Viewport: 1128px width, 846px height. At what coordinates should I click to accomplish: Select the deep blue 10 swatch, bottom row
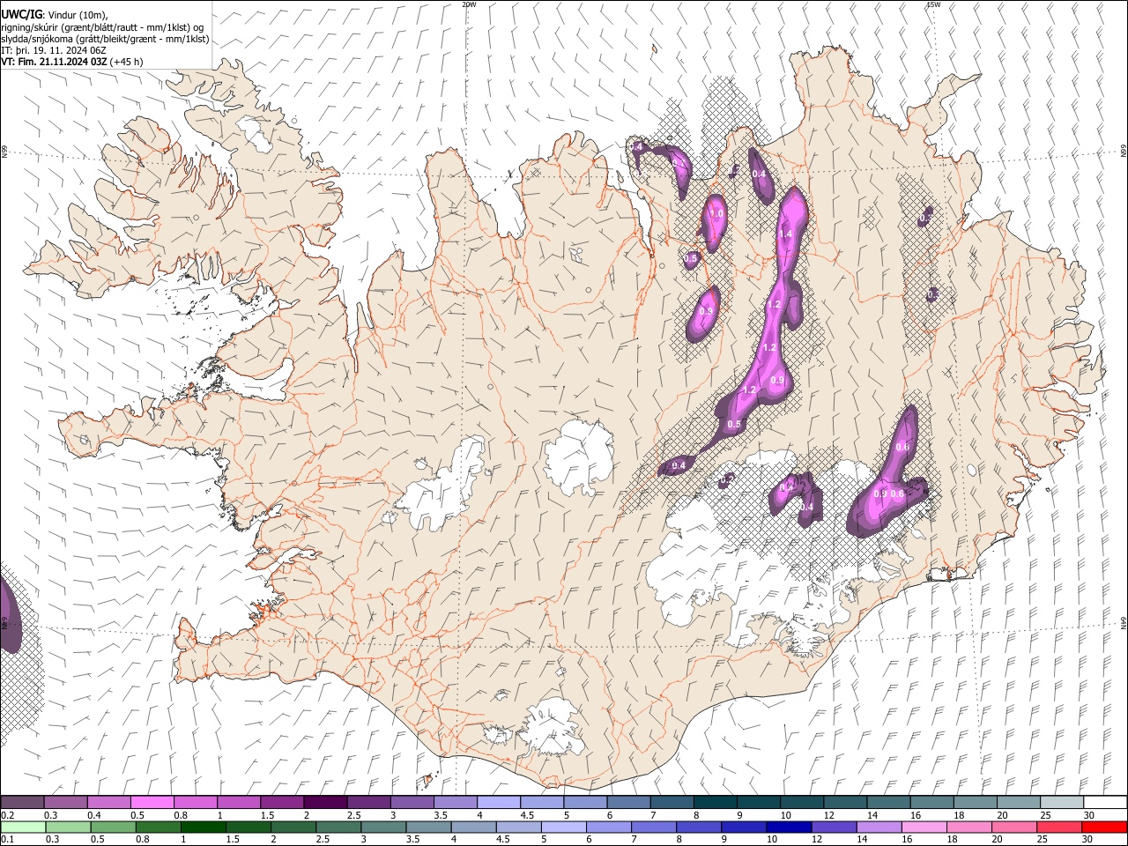tap(788, 827)
